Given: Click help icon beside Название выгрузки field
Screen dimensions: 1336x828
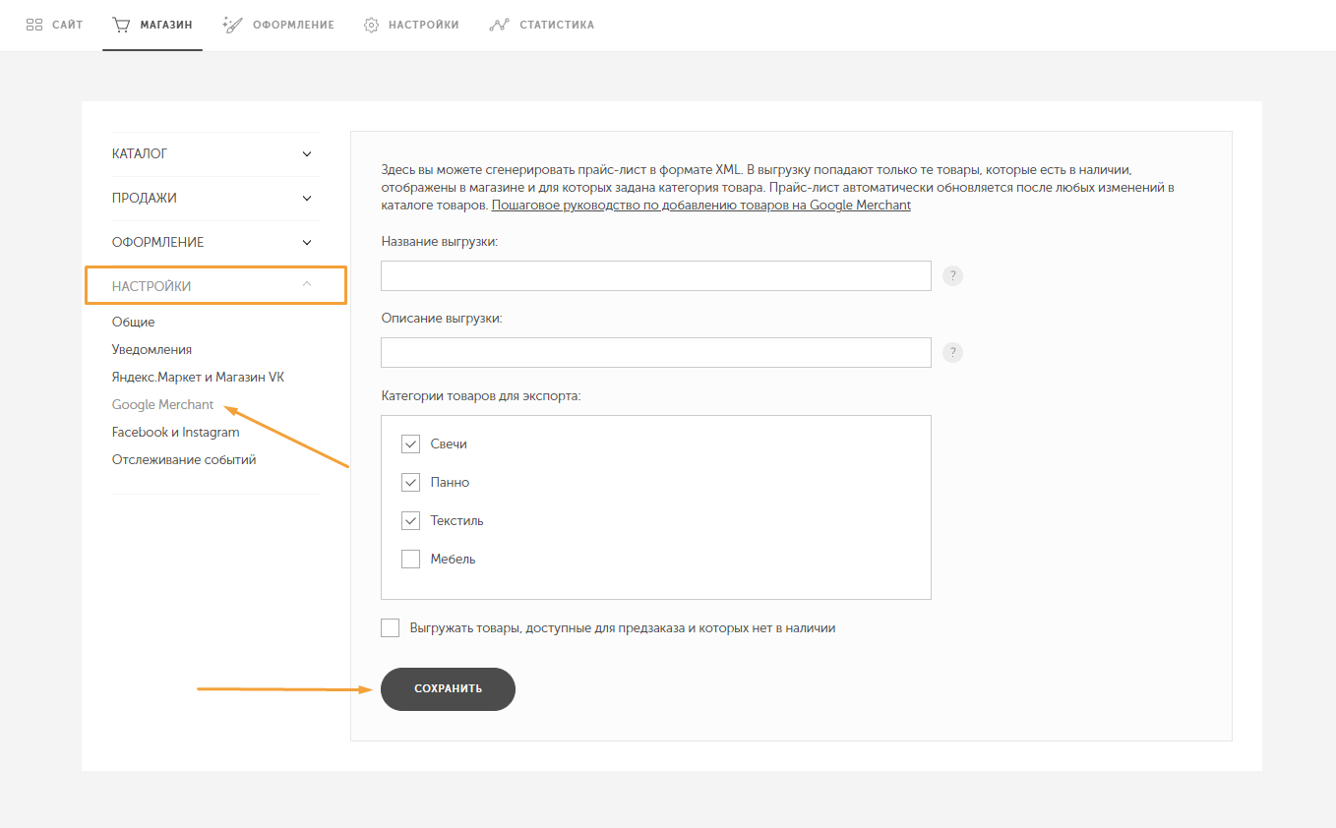Looking at the screenshot, I should (952, 276).
